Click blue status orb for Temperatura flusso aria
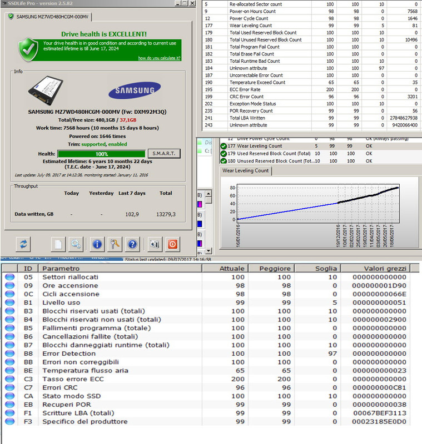 click(9, 370)
